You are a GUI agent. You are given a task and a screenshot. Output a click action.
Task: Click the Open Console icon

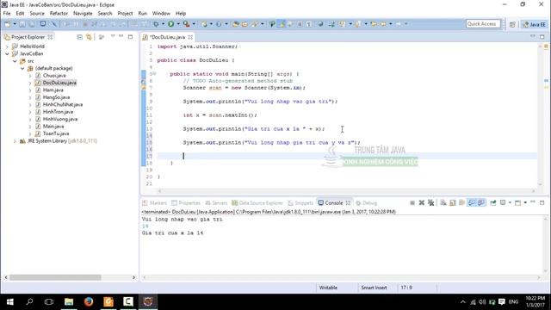(518, 203)
